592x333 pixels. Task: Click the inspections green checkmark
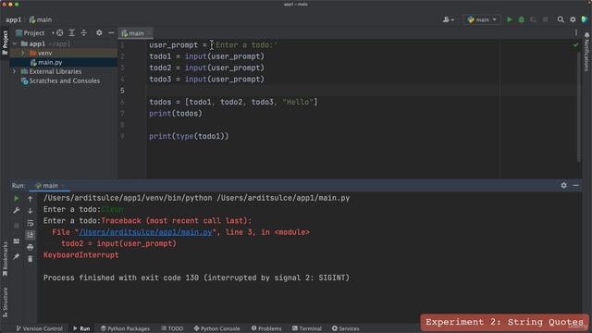pyautogui.click(x=575, y=45)
